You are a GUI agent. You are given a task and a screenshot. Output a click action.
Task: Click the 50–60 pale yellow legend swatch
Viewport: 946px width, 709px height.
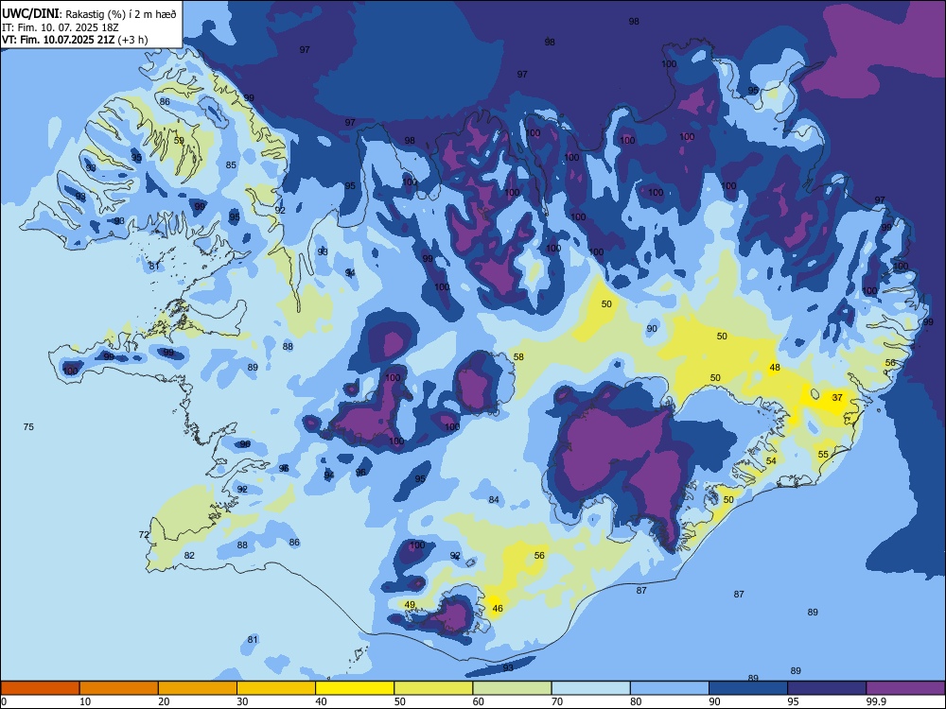[x=433, y=688]
